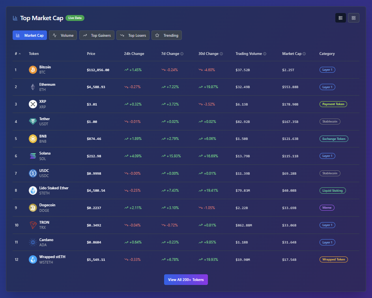This screenshot has width=372, height=298.
Task: Click the info icon beside 7d Change
Action: coord(182,54)
